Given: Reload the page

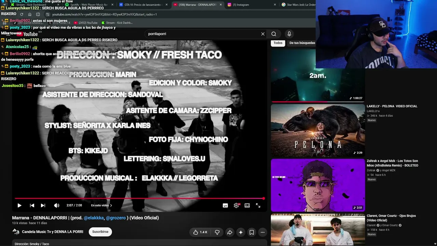Looking at the screenshot, I should [22, 14].
